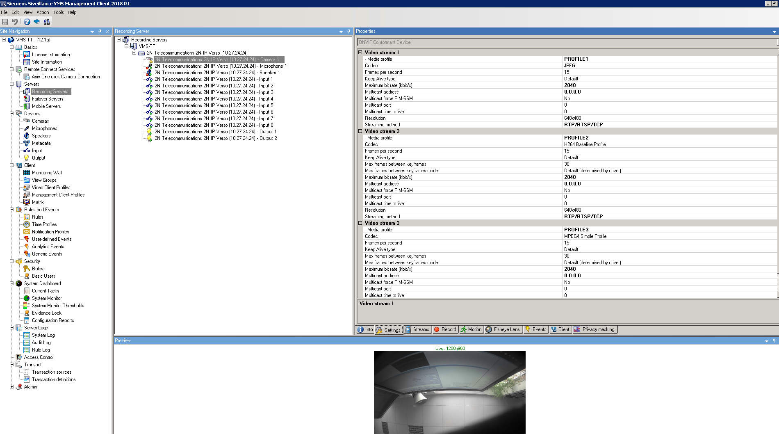Click the live camera preview image
This screenshot has height=434, width=779.
[x=449, y=392]
